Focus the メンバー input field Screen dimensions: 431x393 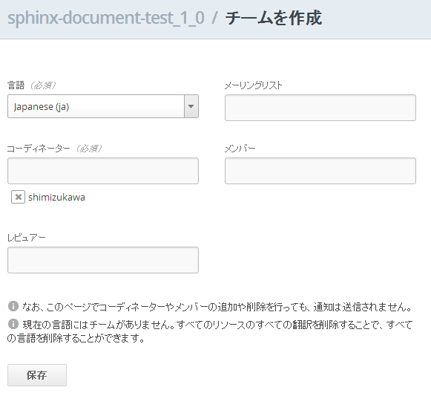[x=320, y=171]
